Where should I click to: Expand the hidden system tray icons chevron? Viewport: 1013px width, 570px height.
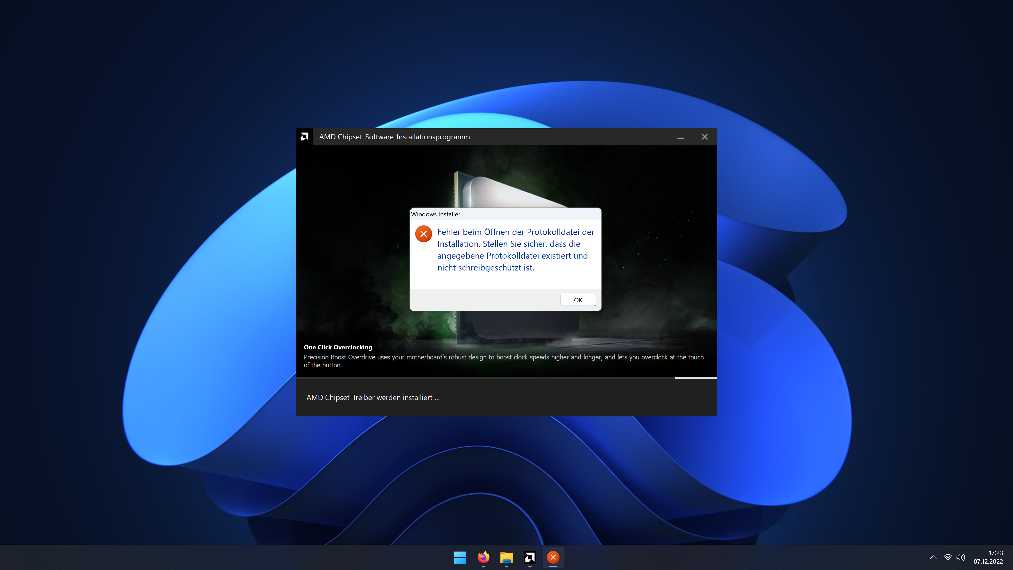tap(933, 557)
